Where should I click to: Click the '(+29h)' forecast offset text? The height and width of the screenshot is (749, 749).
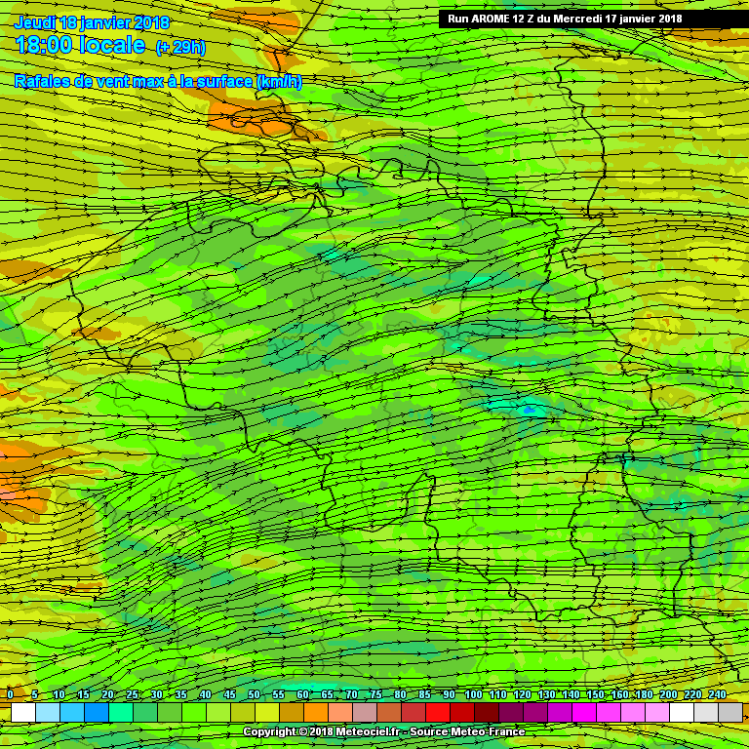[180, 47]
